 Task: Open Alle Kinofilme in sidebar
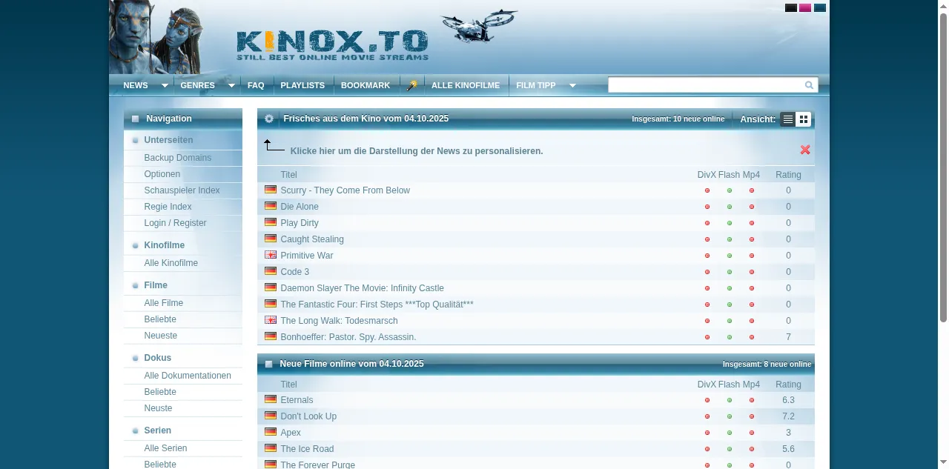(x=171, y=263)
